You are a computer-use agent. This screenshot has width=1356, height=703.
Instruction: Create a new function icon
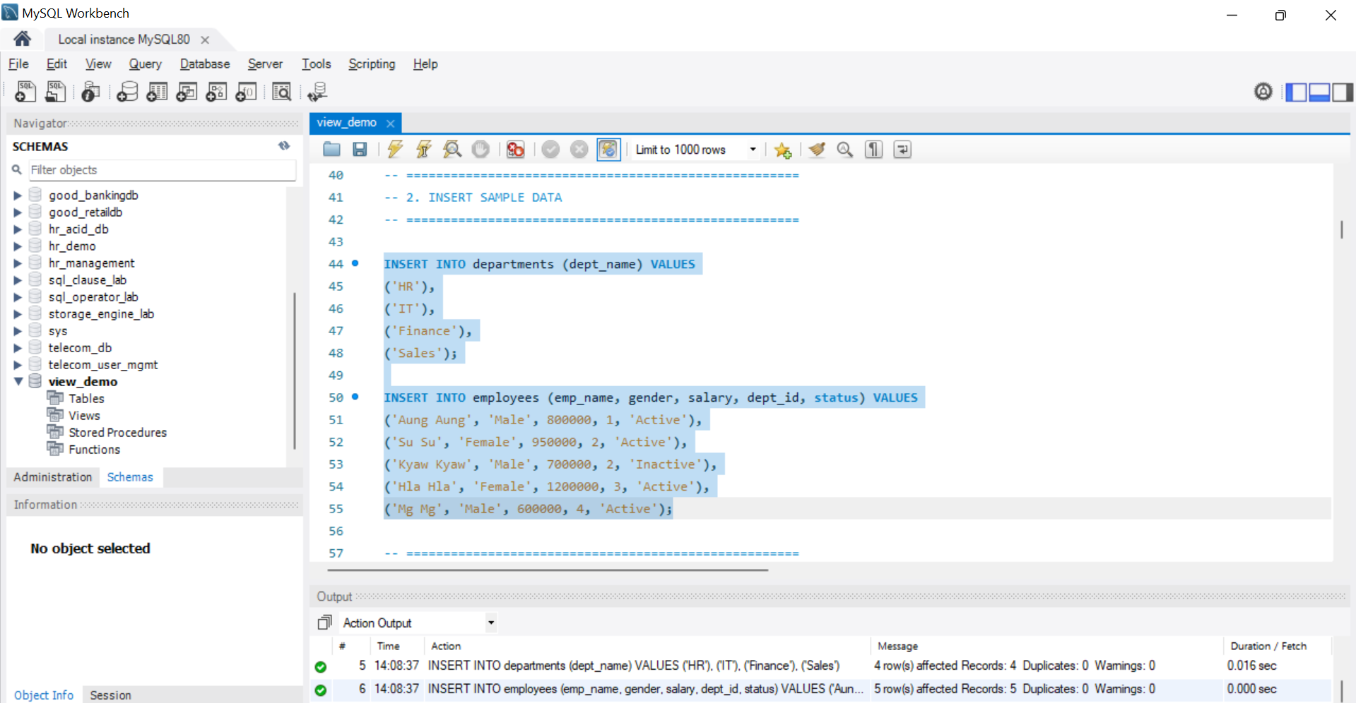point(246,91)
